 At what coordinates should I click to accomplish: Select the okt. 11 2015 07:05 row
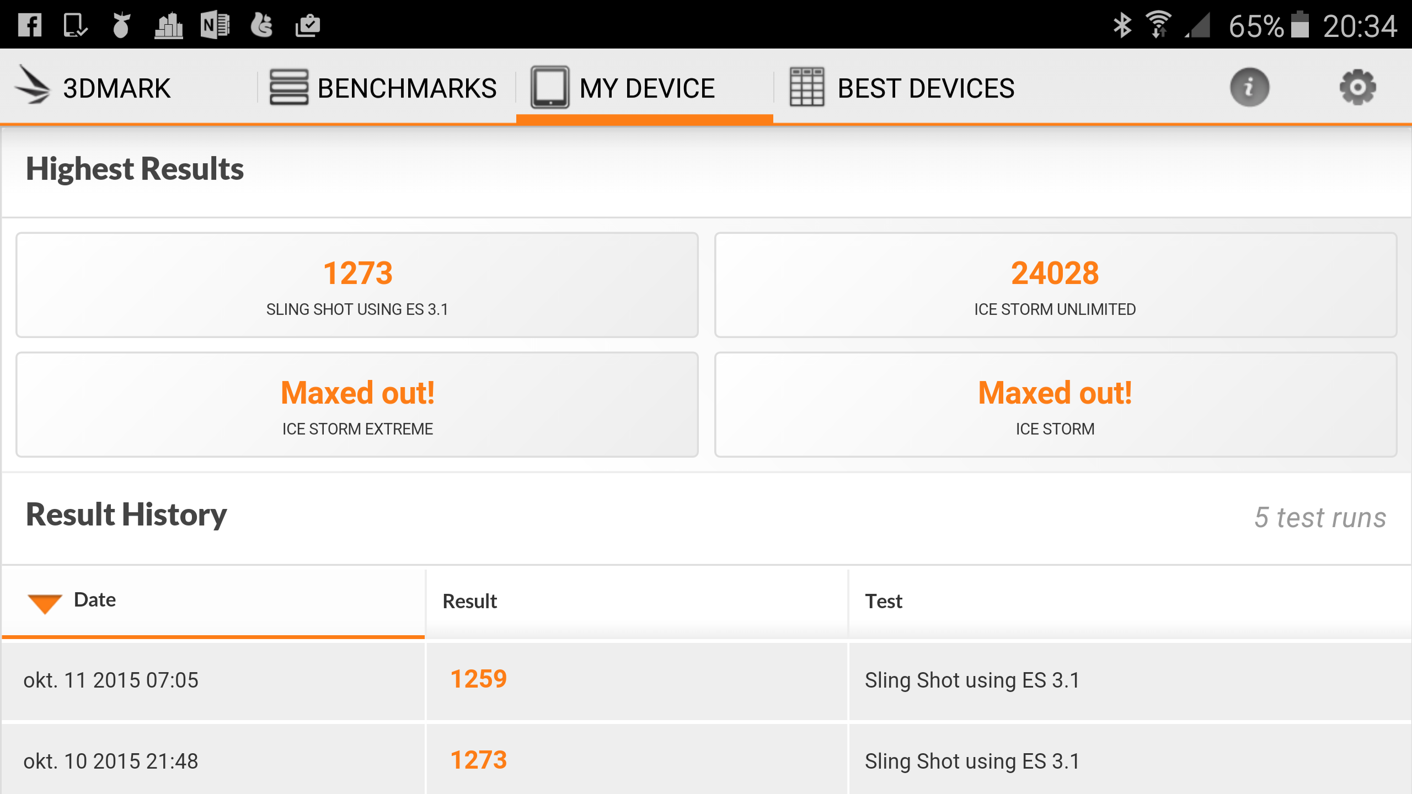coord(706,680)
